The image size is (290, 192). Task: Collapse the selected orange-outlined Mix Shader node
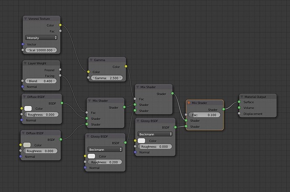189,103
